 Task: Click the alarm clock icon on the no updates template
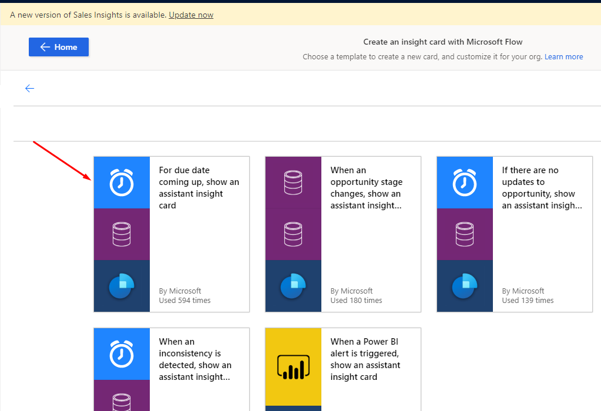(x=464, y=183)
